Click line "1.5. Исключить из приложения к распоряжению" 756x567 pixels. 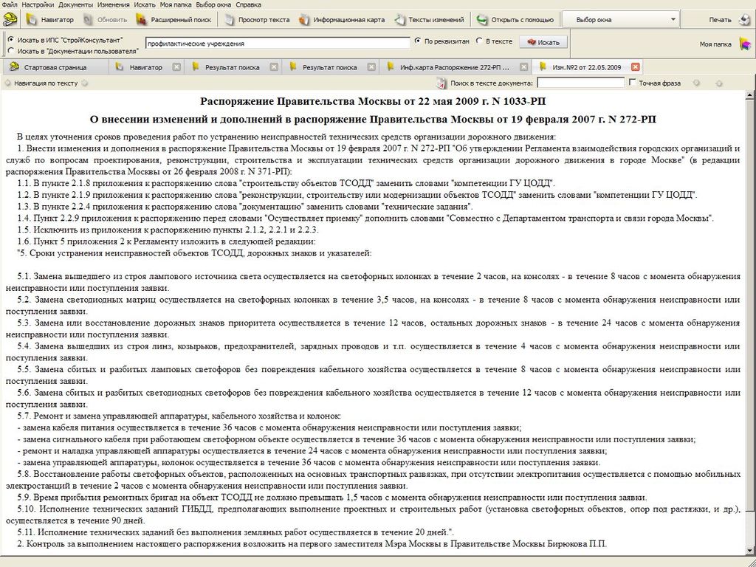point(168,230)
